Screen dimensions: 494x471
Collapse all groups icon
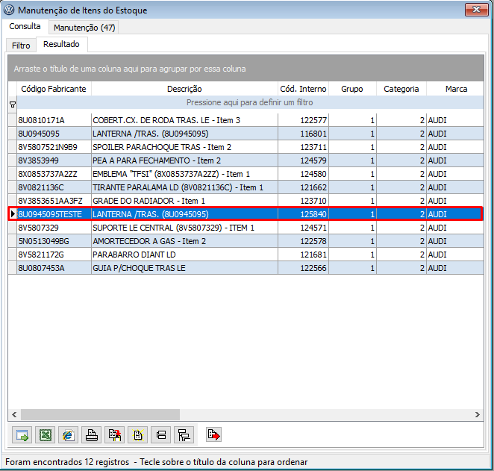coord(161,435)
